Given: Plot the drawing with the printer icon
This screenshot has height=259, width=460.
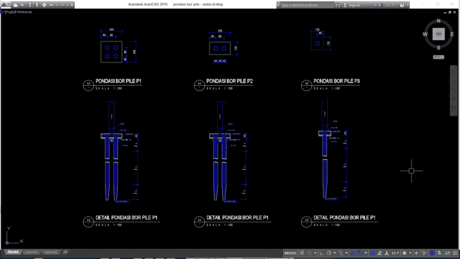Looking at the screenshot, I should coord(44,5).
